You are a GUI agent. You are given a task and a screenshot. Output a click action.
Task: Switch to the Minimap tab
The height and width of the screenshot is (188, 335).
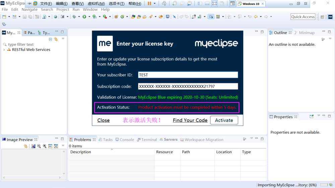pyautogui.click(x=305, y=33)
